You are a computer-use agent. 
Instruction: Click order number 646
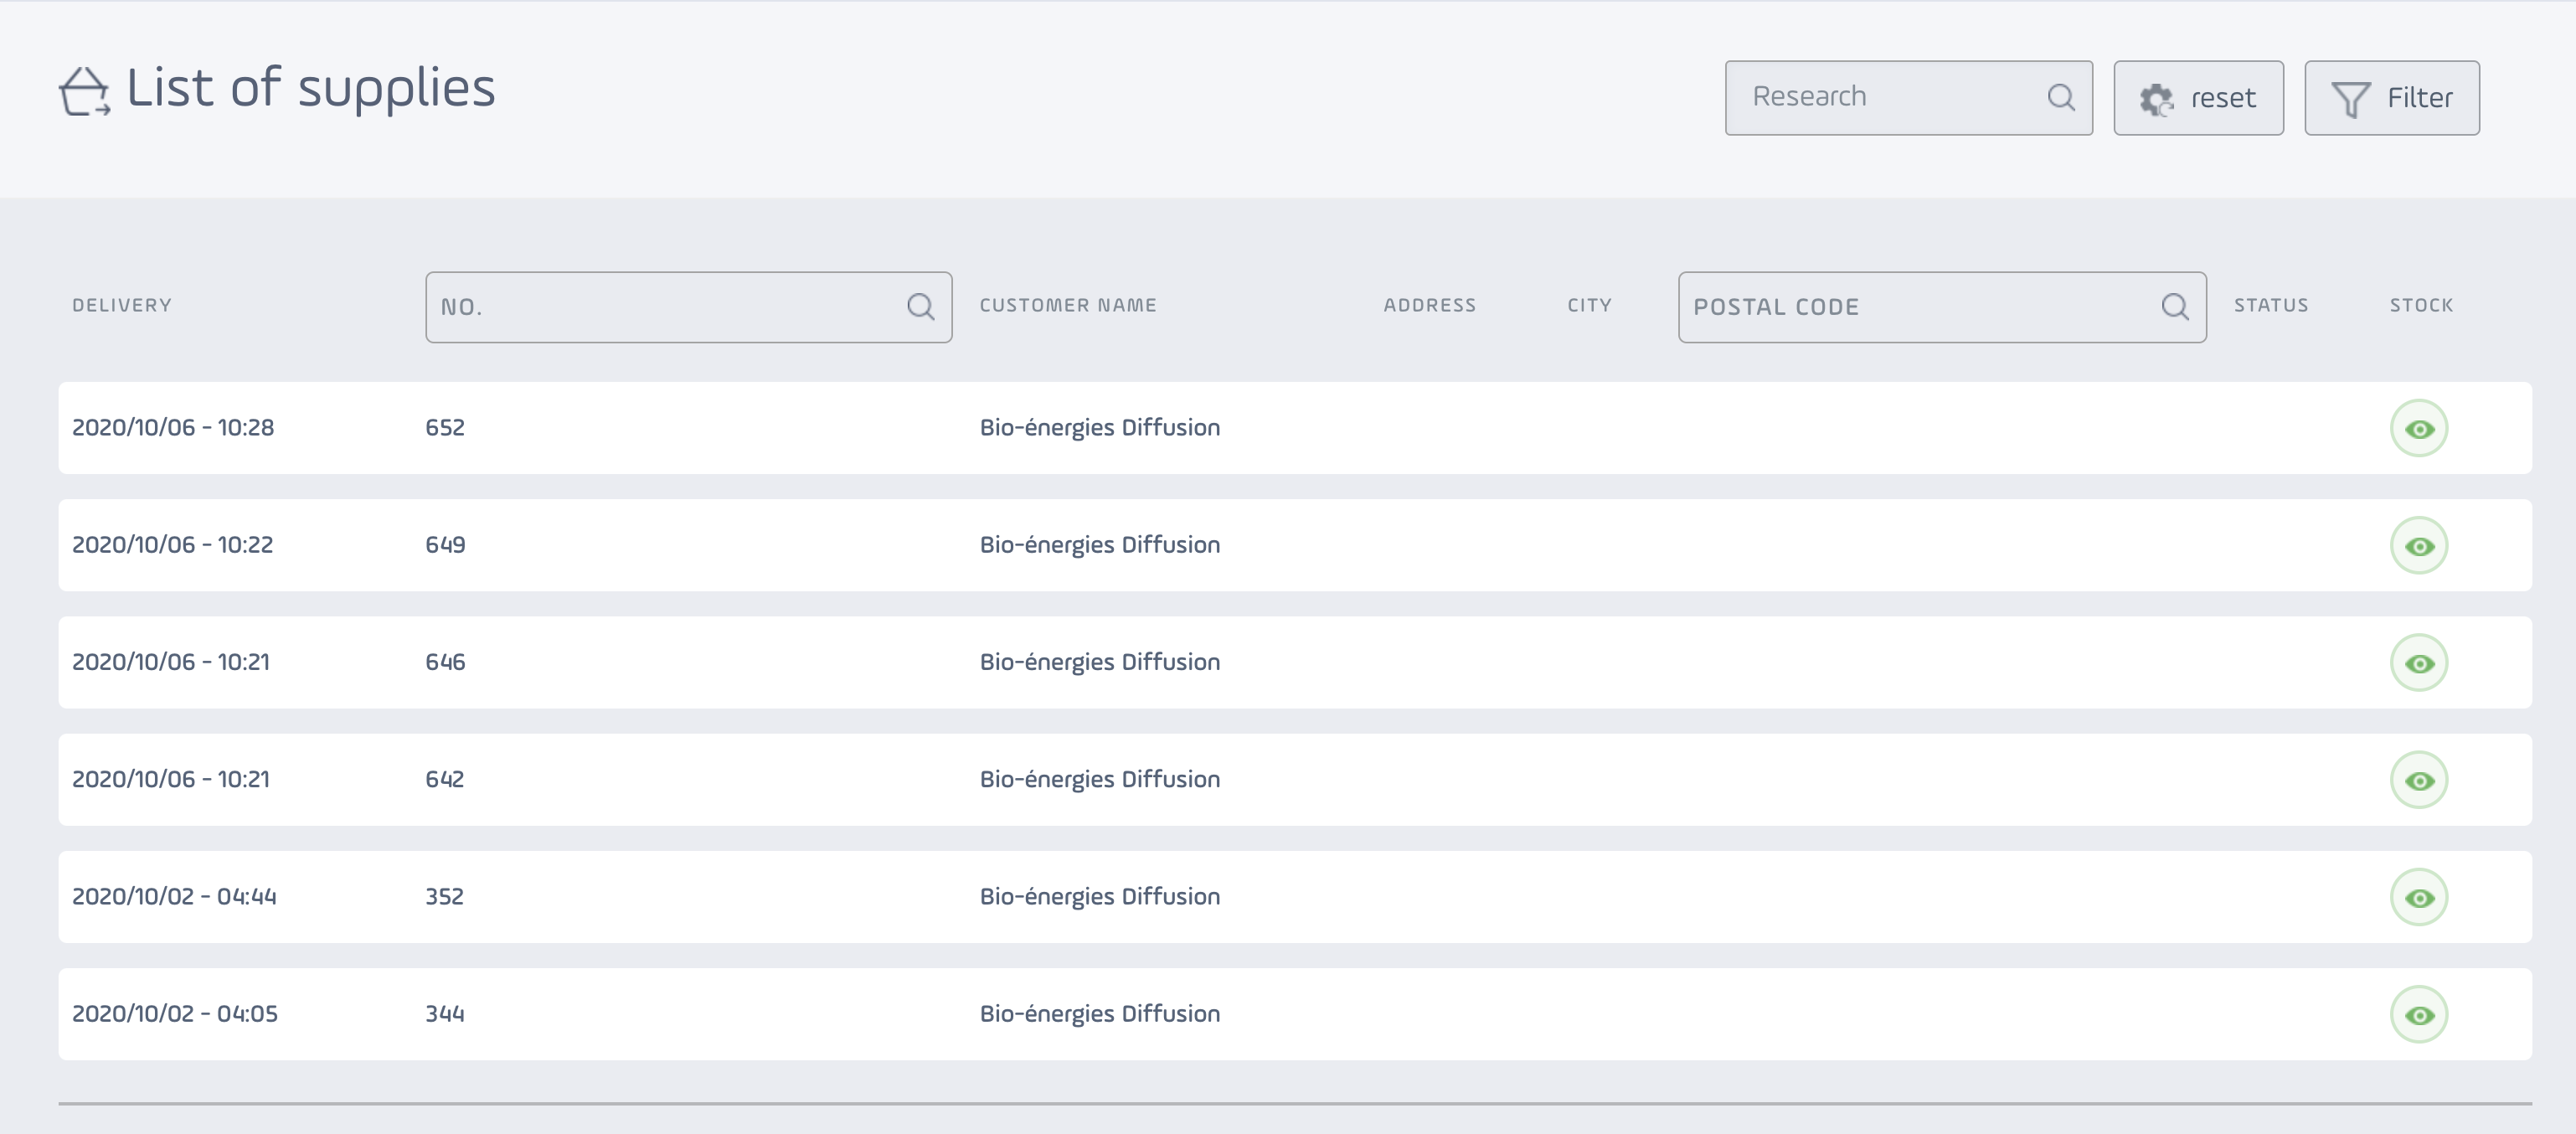click(445, 661)
